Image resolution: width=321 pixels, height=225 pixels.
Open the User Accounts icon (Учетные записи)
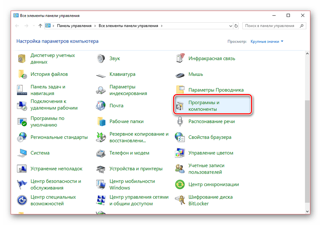180,169
